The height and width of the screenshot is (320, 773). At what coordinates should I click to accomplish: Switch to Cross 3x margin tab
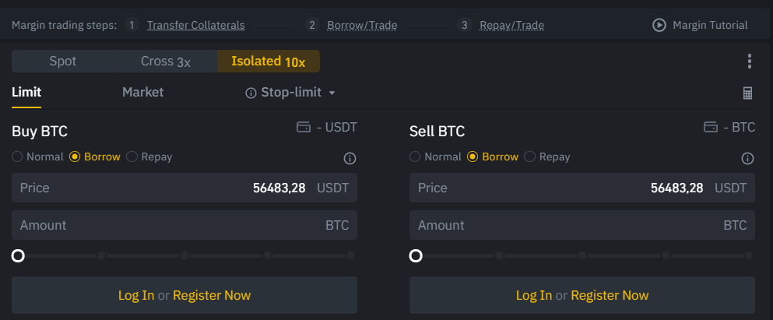(165, 62)
